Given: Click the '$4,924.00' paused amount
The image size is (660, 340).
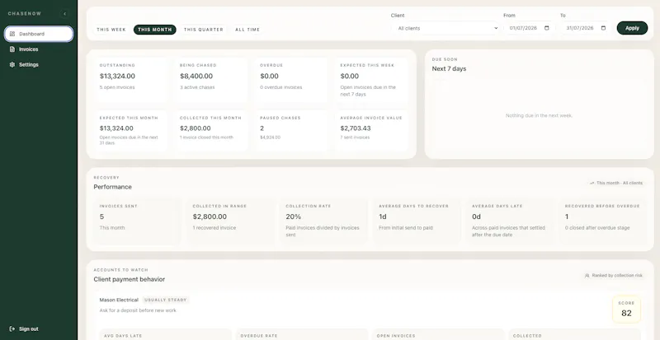Looking at the screenshot, I should click(270, 137).
